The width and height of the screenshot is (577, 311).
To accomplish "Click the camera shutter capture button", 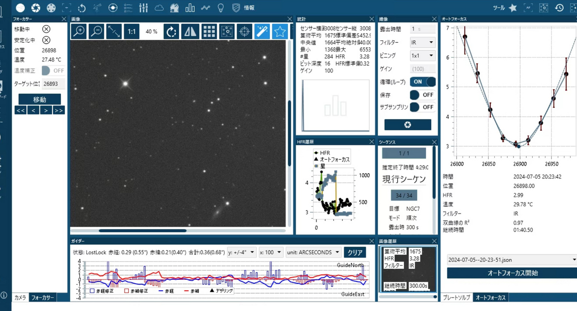I will pos(408,125).
